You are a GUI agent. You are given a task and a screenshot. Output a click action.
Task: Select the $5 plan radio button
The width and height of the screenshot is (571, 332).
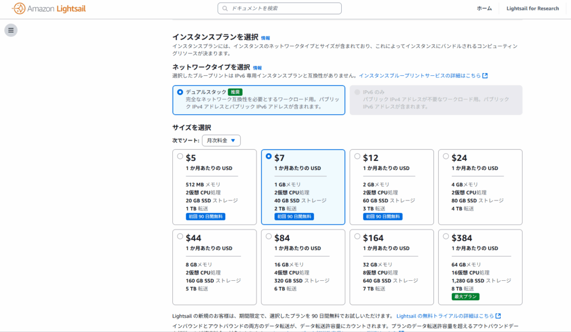[180, 157]
